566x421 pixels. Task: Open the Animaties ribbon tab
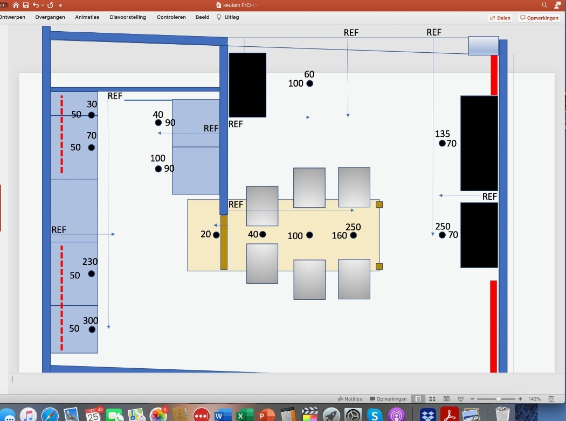tap(87, 17)
